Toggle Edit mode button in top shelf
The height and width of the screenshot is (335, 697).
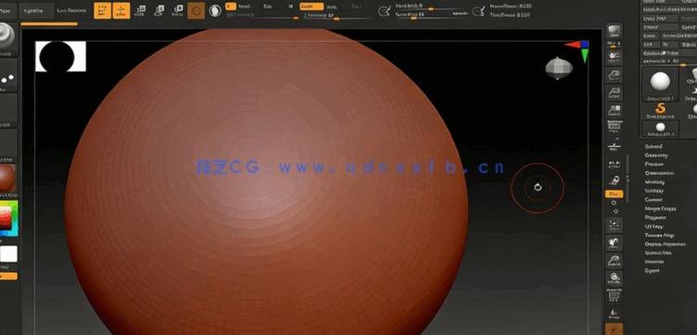(x=102, y=11)
